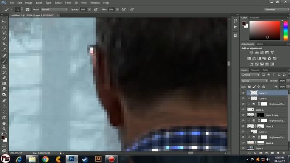The height and width of the screenshot is (163, 290).
Task: Click the canvas vertical scrollbar thumb
Action: point(229,63)
